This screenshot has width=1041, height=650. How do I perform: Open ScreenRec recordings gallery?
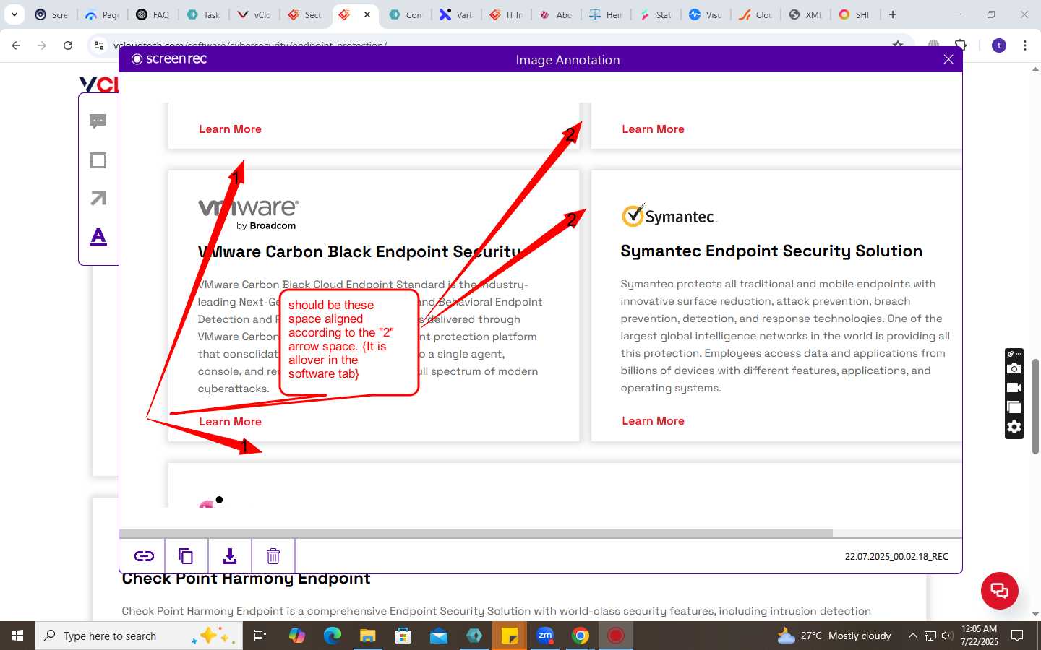(1014, 407)
